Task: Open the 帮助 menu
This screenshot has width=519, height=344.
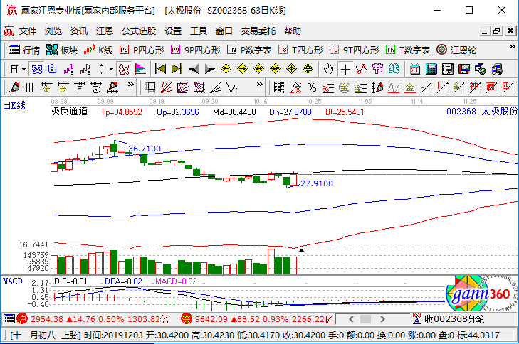Action: [x=293, y=31]
